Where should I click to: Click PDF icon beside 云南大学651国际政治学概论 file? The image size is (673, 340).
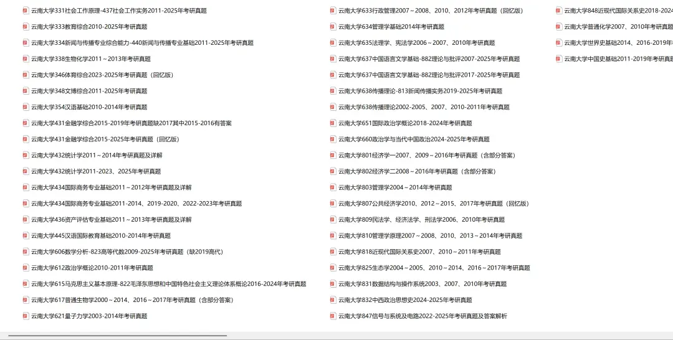(x=333, y=123)
